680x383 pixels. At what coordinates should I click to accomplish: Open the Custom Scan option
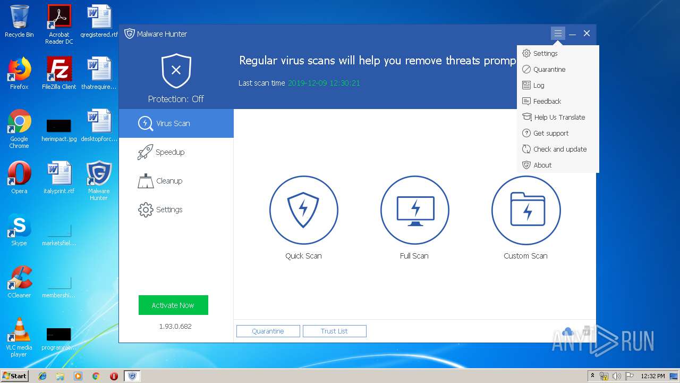coord(526,210)
